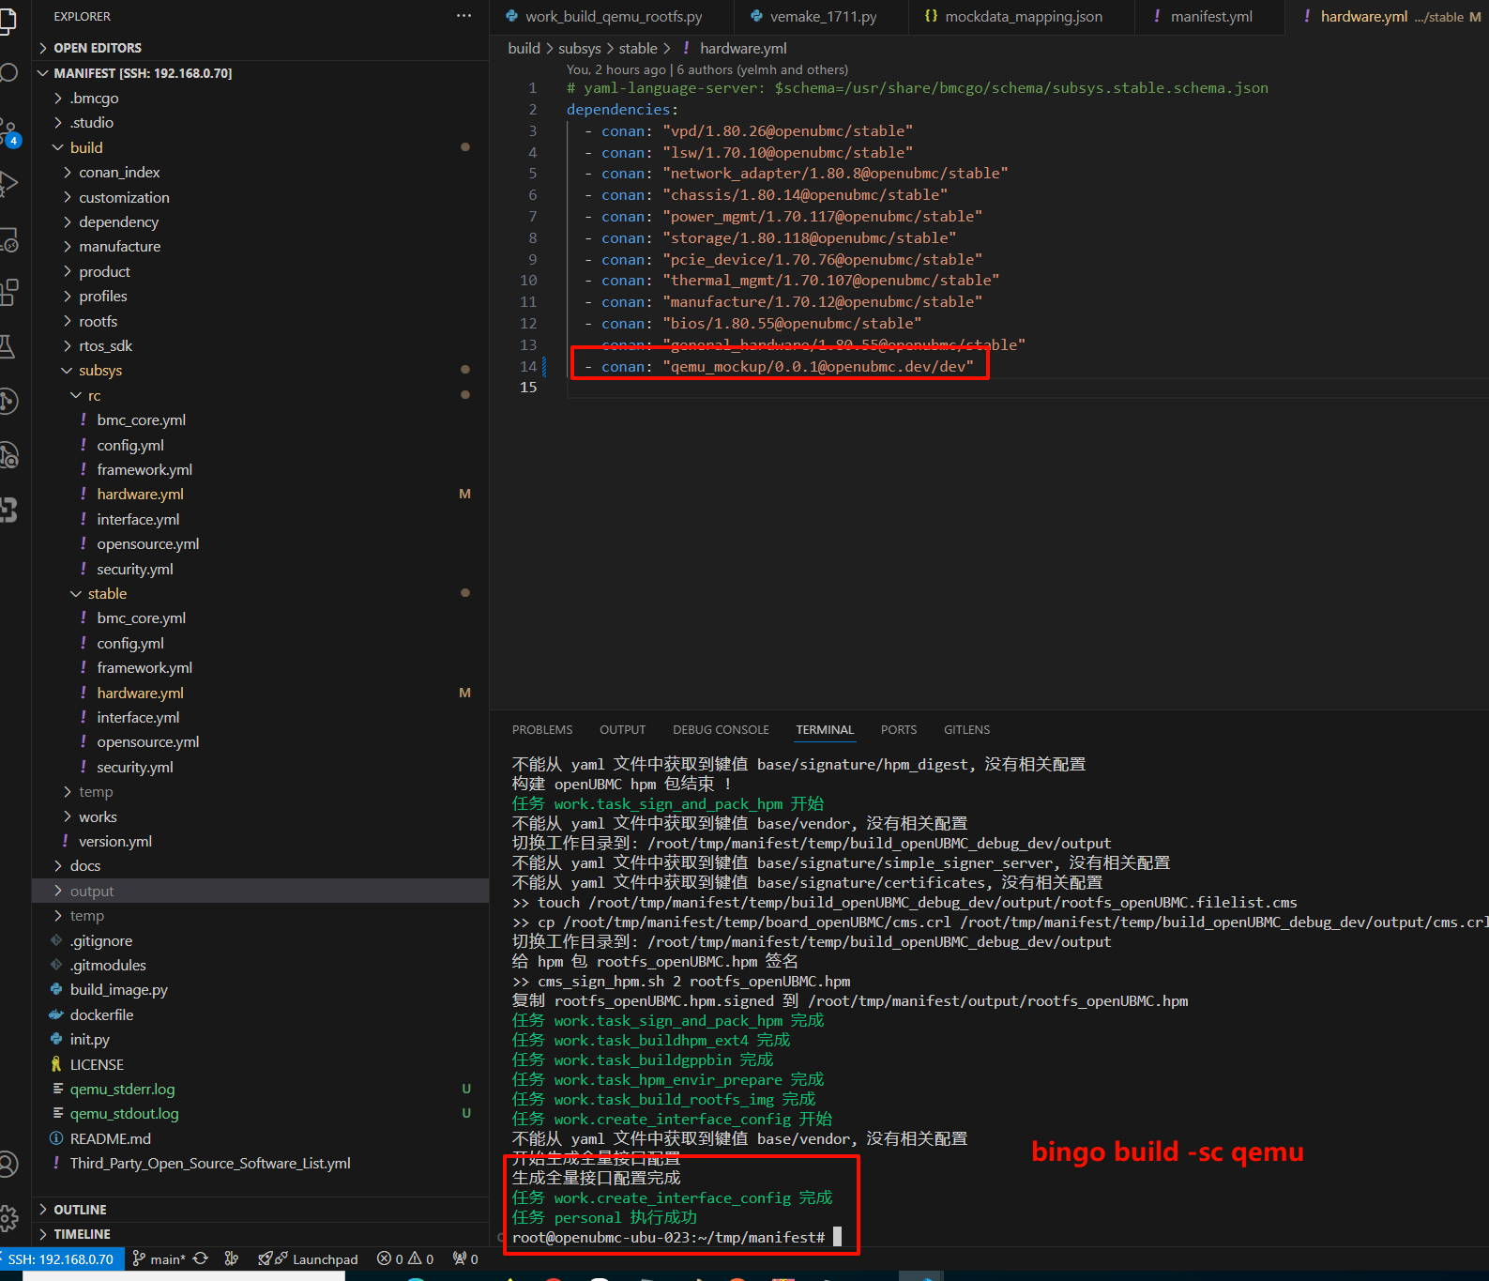Open Remote Explorer in activity bar
This screenshot has width=1489, height=1281.
tap(8, 238)
